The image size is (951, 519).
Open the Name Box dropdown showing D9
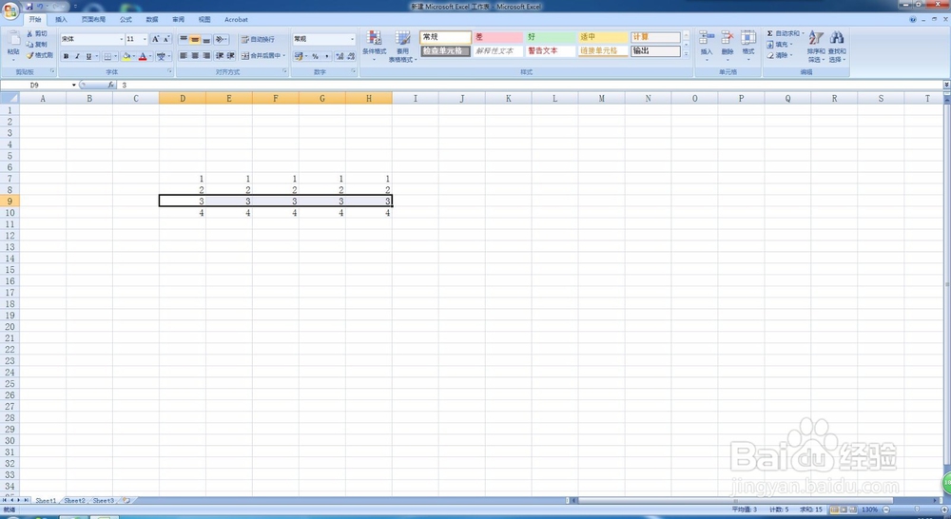pos(74,85)
